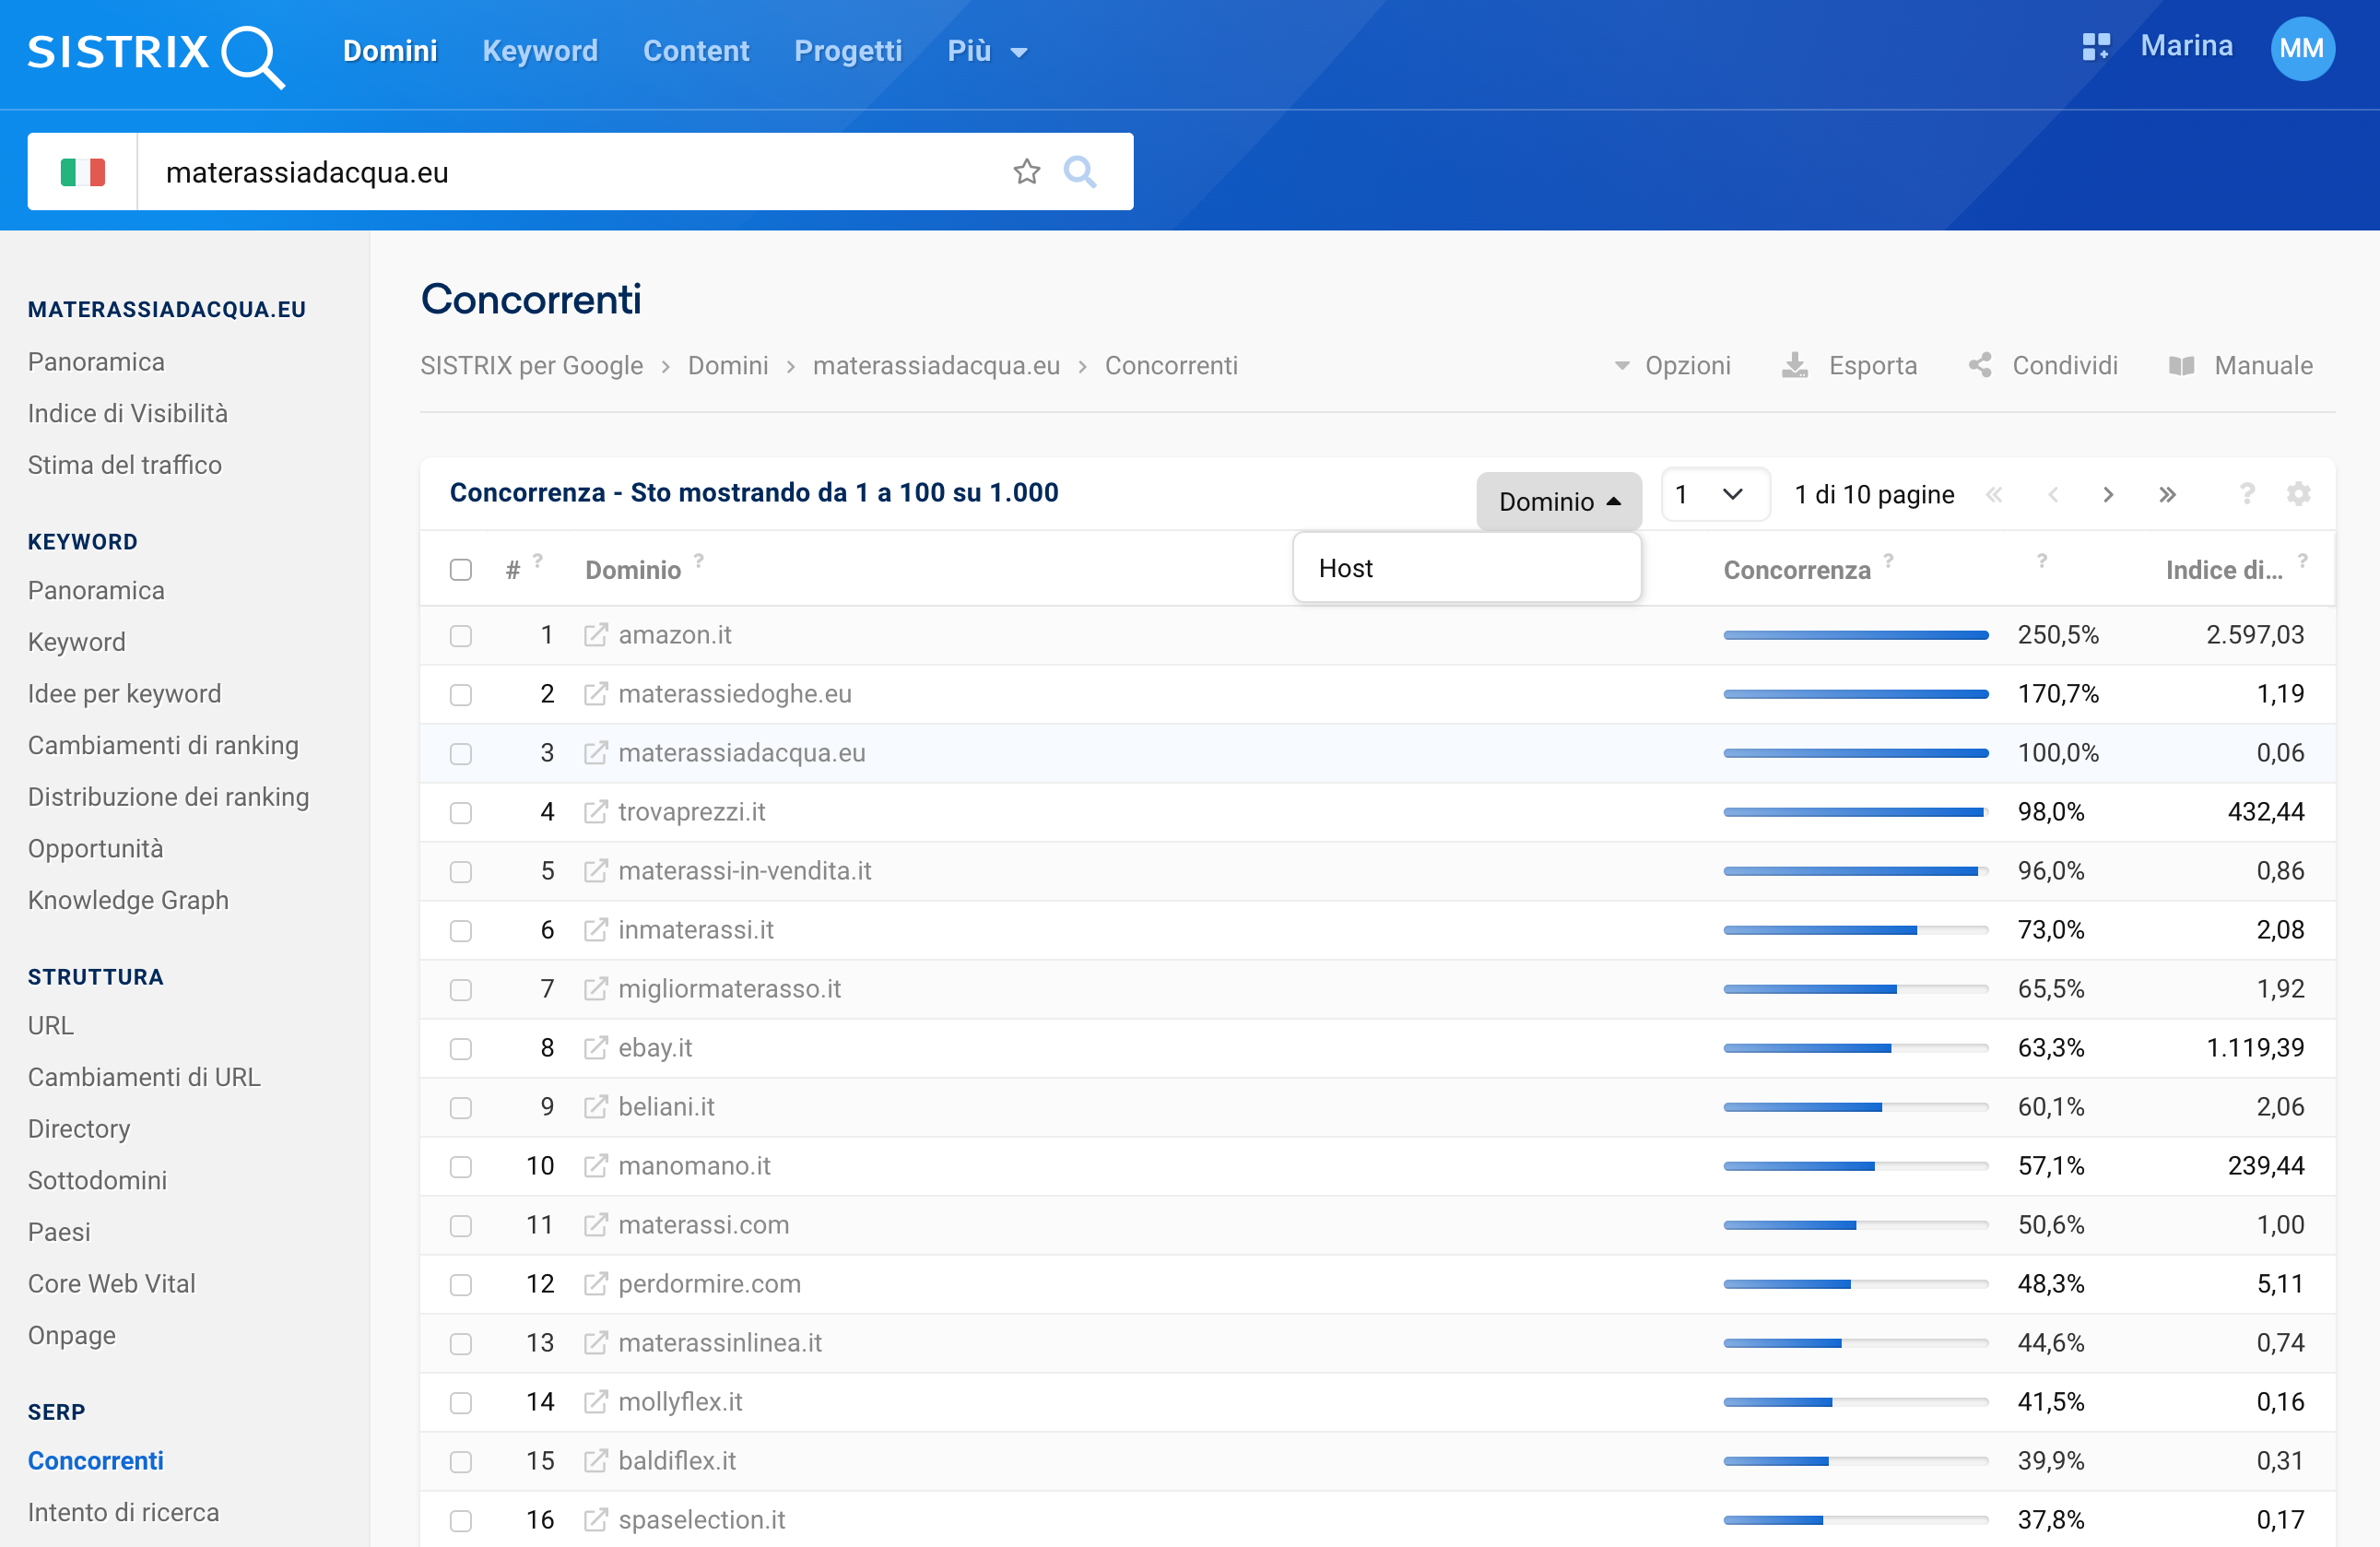Open Indice di Visibilità in sidebar
2380x1547 pixels.
pyautogui.click(x=128, y=413)
